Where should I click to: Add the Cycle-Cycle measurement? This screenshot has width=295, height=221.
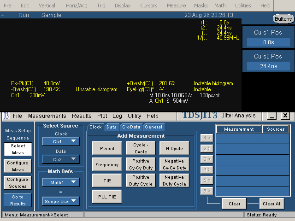[141, 148]
